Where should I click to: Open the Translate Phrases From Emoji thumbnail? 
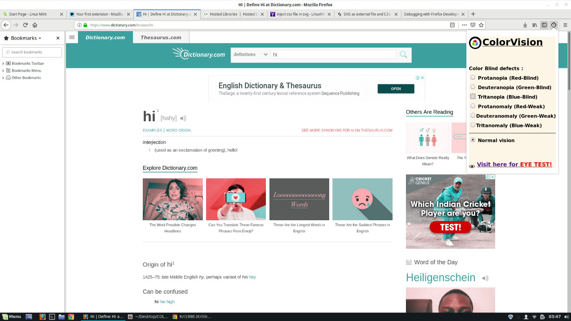tap(236, 199)
